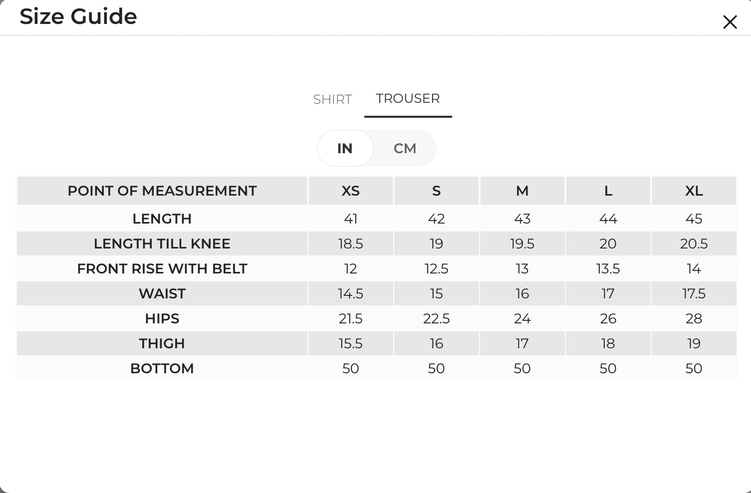
Task: Click the HIPS row label
Action: point(162,318)
